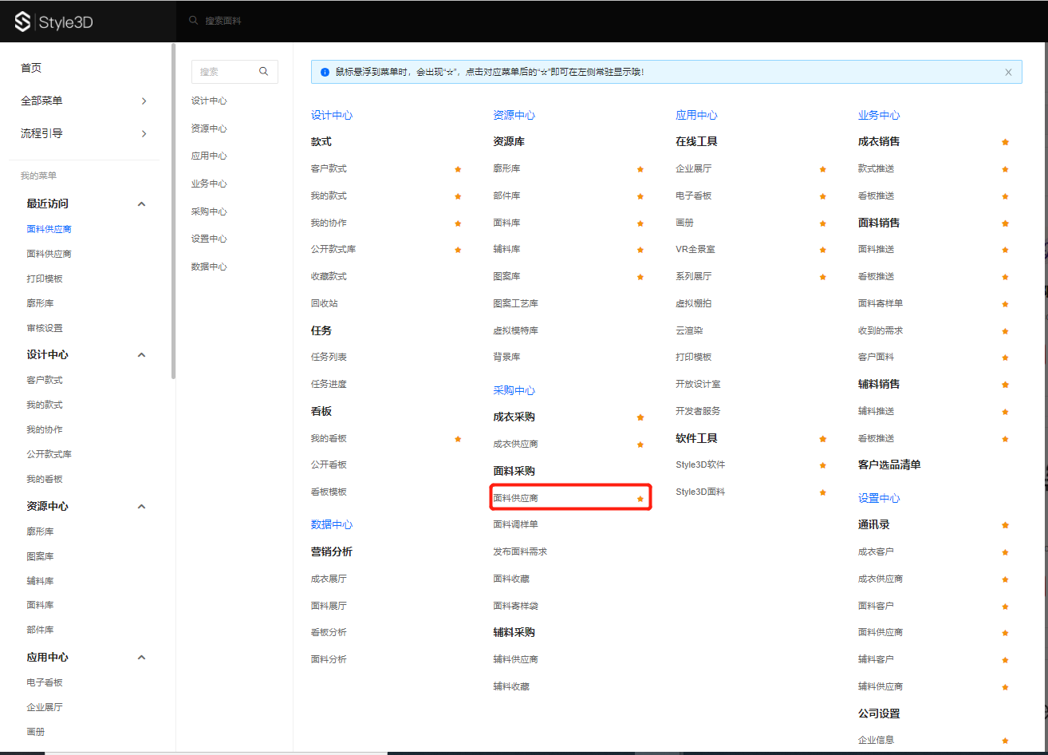Collapse the 最近访问 section in sidebar

pyautogui.click(x=141, y=204)
